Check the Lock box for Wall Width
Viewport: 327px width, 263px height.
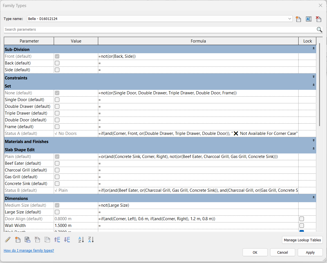click(302, 226)
